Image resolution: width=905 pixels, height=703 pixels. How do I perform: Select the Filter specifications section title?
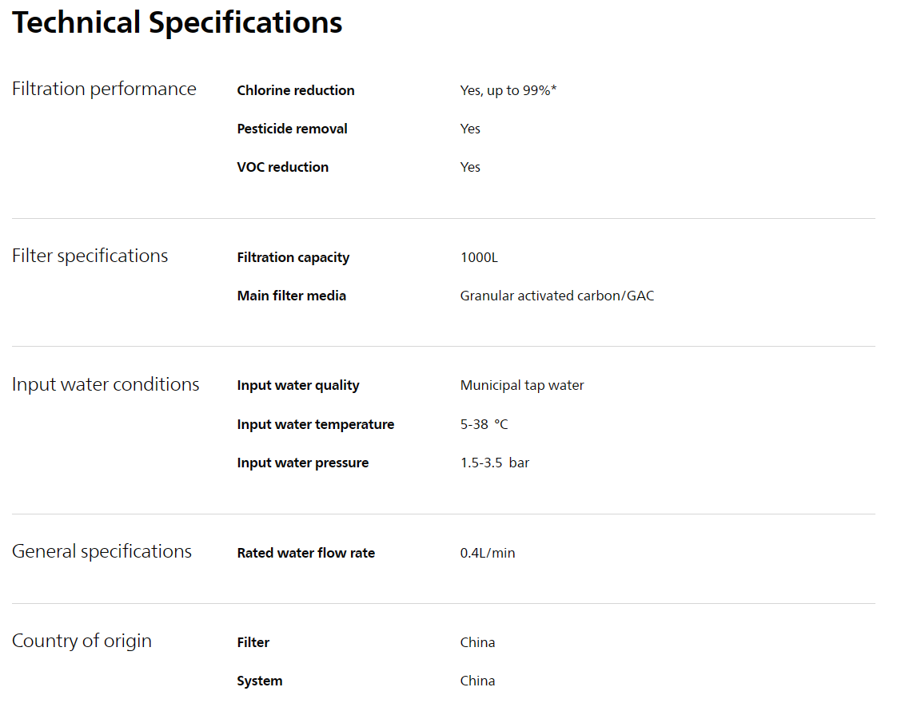click(90, 256)
